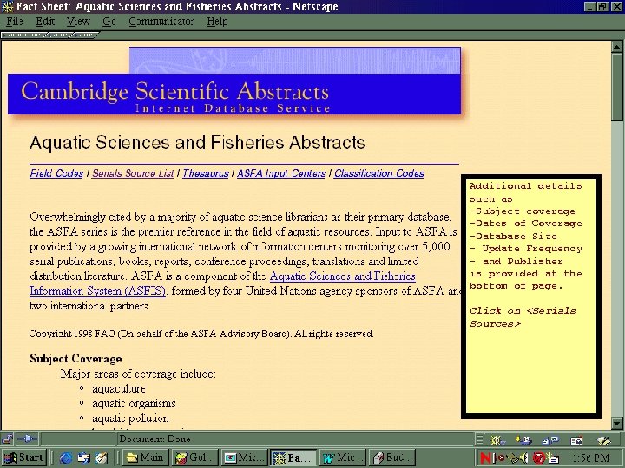This screenshot has width=625, height=468.
Task: Click the 'Subject Coverage' heading
Action: [x=76, y=359]
